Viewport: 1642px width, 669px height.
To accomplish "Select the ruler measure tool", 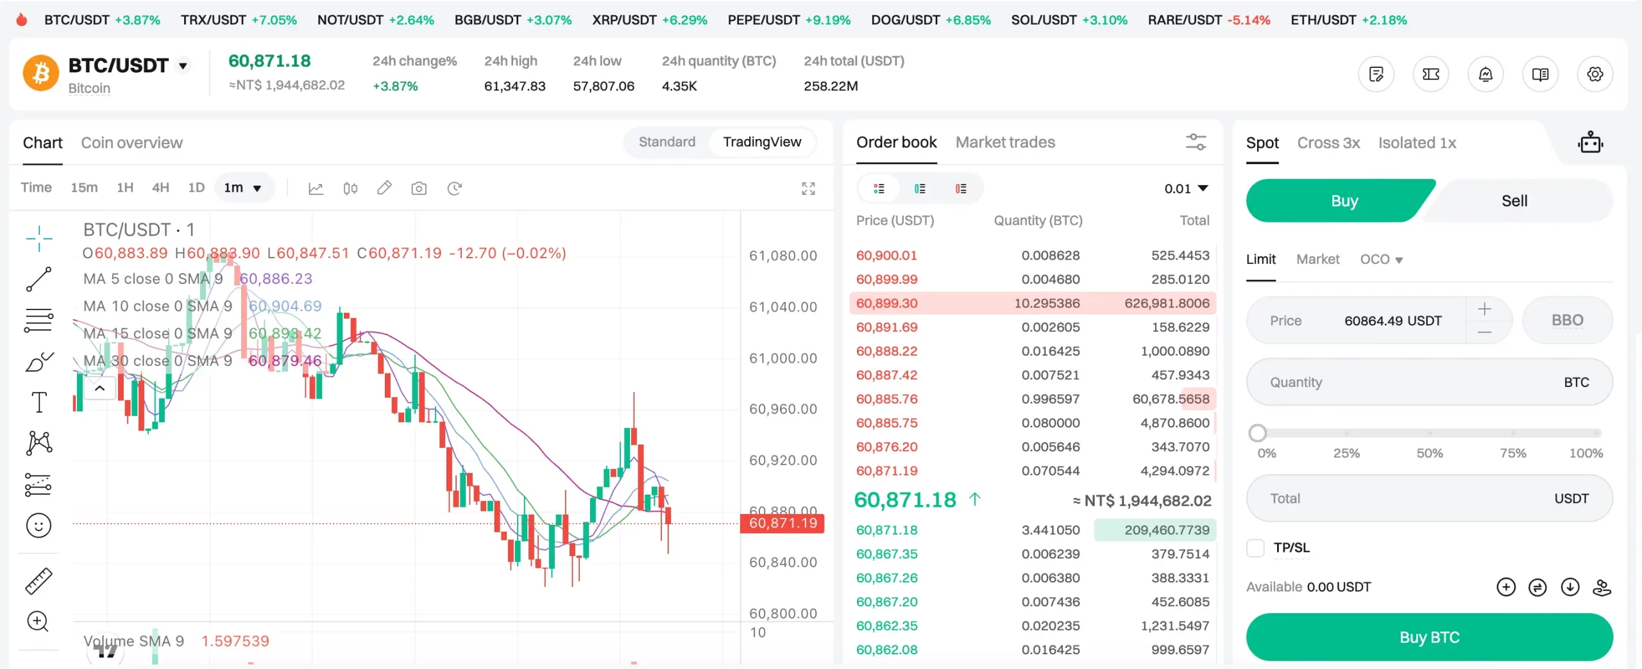I will coord(38,581).
